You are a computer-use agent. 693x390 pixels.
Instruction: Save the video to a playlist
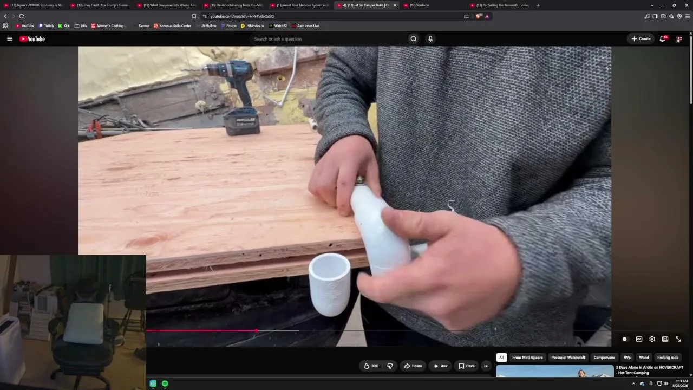[x=466, y=366]
